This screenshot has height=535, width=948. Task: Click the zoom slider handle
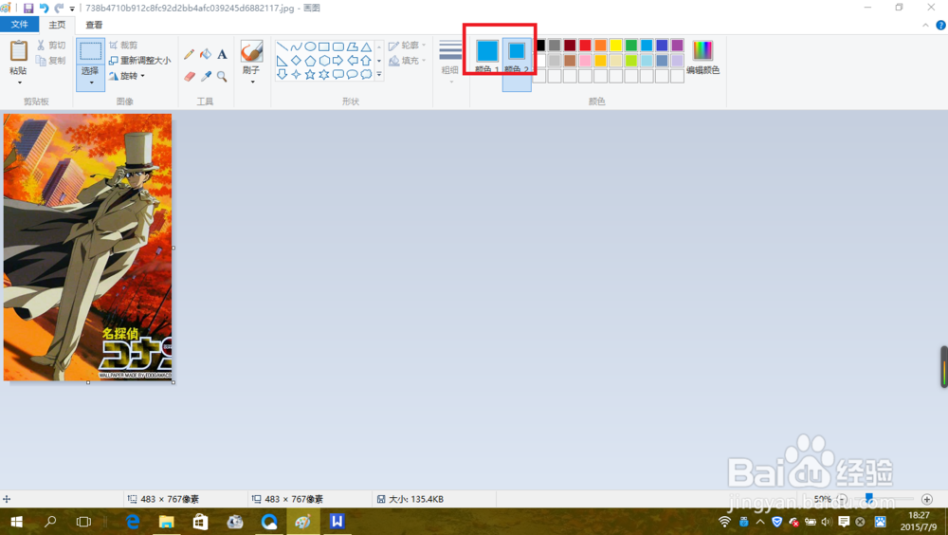(x=868, y=498)
